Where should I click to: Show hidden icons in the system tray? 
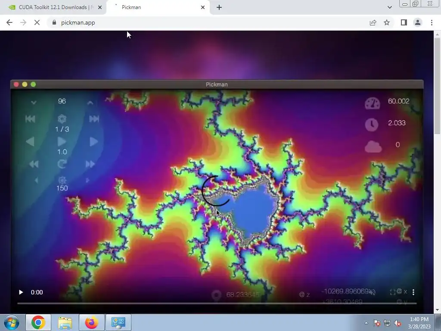(x=366, y=323)
